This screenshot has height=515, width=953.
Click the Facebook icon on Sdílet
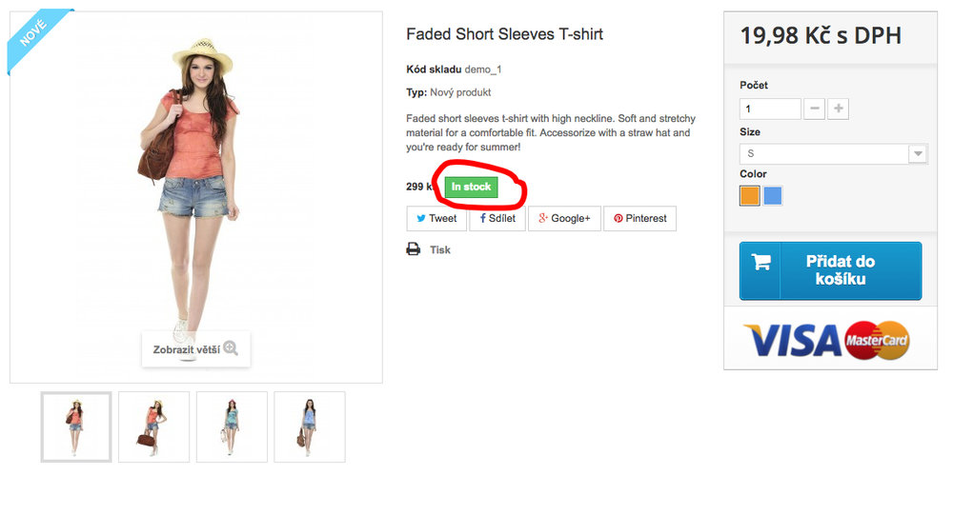[x=483, y=219]
